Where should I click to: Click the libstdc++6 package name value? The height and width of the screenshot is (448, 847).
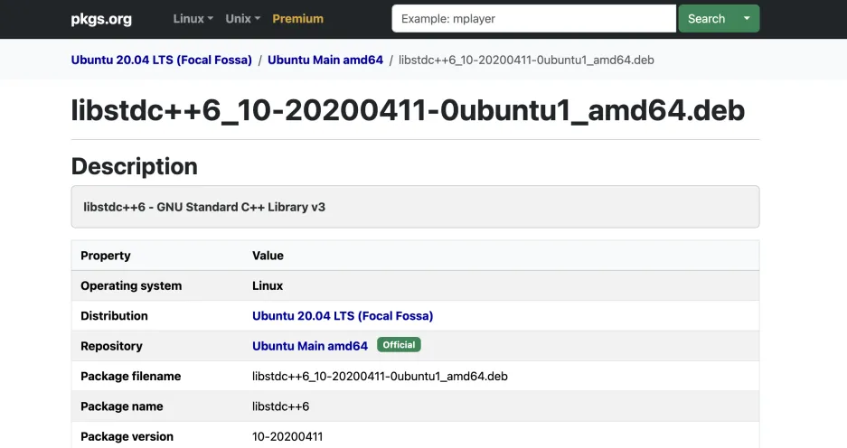[280, 406]
